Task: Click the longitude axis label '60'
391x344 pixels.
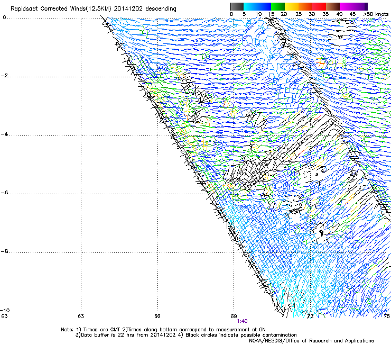Action: point(4,316)
